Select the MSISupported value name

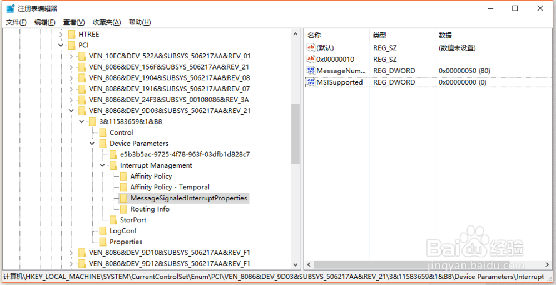click(x=340, y=82)
